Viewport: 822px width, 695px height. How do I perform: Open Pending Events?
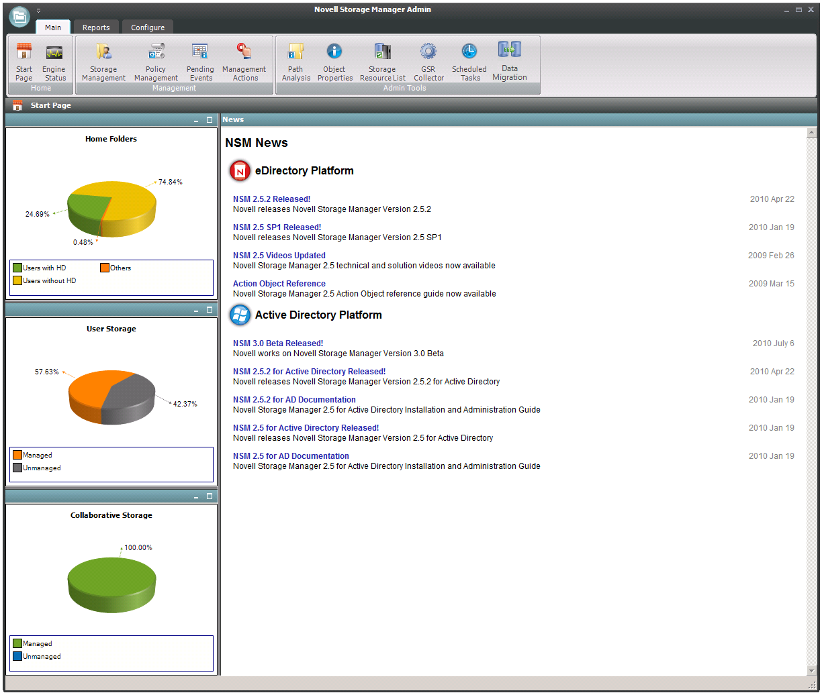click(x=200, y=62)
